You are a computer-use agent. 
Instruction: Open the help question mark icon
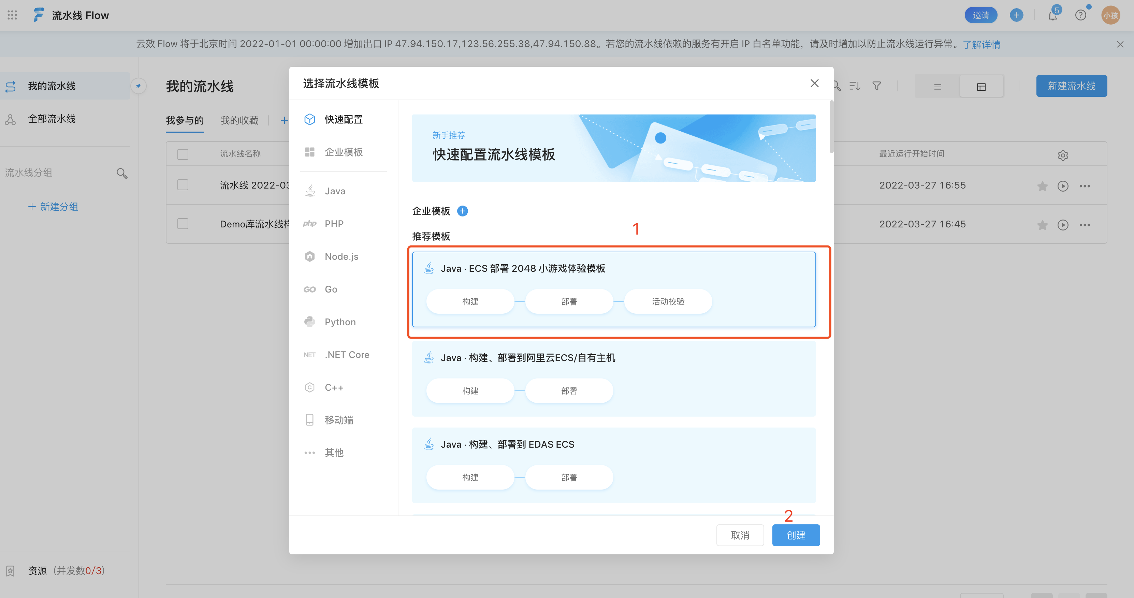pyautogui.click(x=1080, y=15)
